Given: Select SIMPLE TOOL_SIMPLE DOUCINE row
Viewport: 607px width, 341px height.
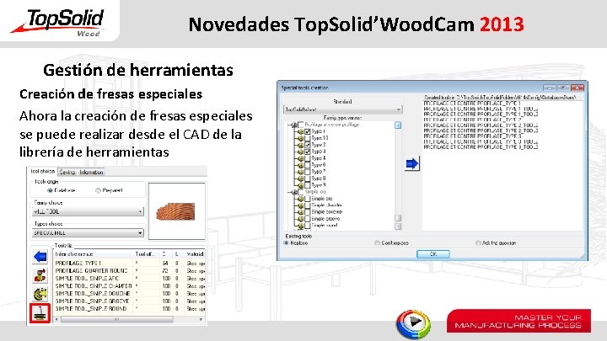Looking at the screenshot, I should [x=129, y=294].
